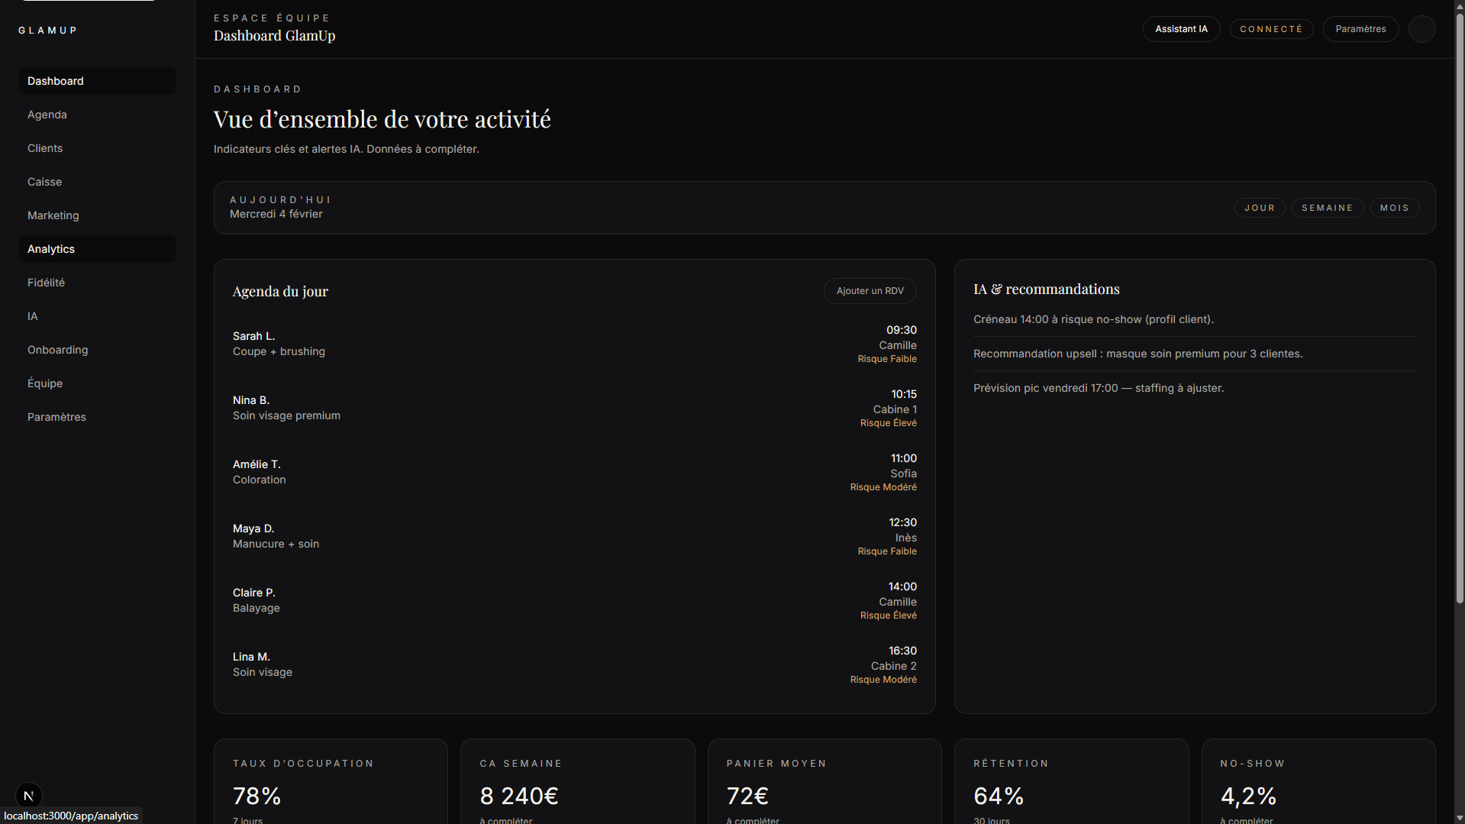
Task: Go to Clients in the sidebar
Action: [45, 148]
